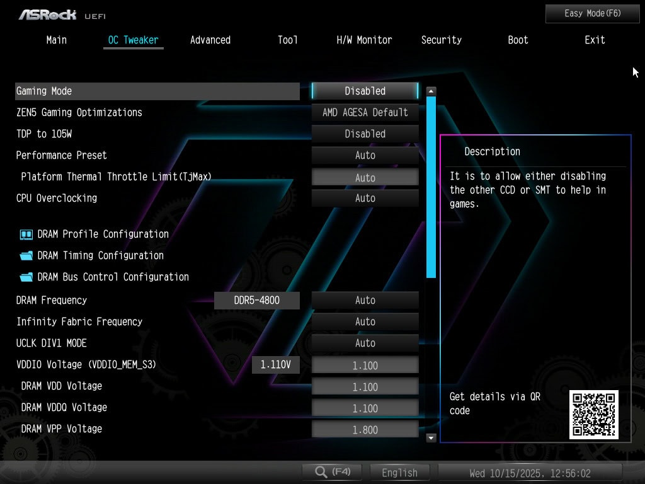The image size is (645, 484).
Task: Click the DRAM Timing Configuration folder icon
Action: click(x=26, y=256)
